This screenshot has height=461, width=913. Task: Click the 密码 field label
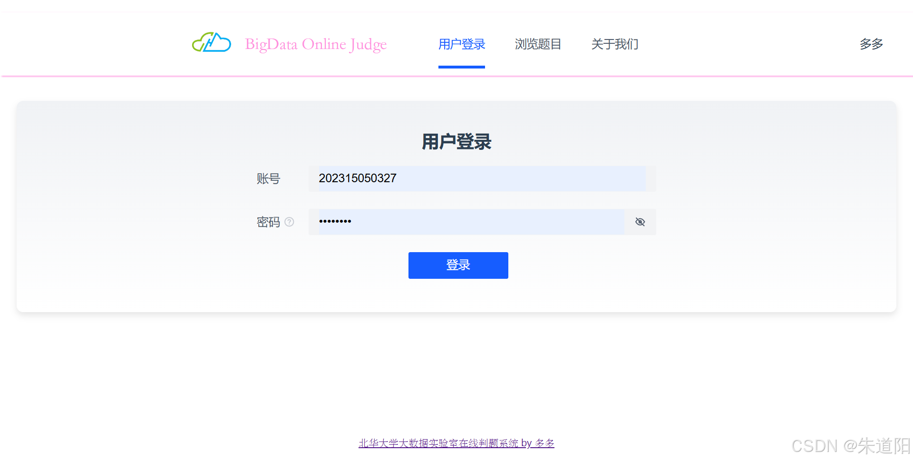pos(269,222)
